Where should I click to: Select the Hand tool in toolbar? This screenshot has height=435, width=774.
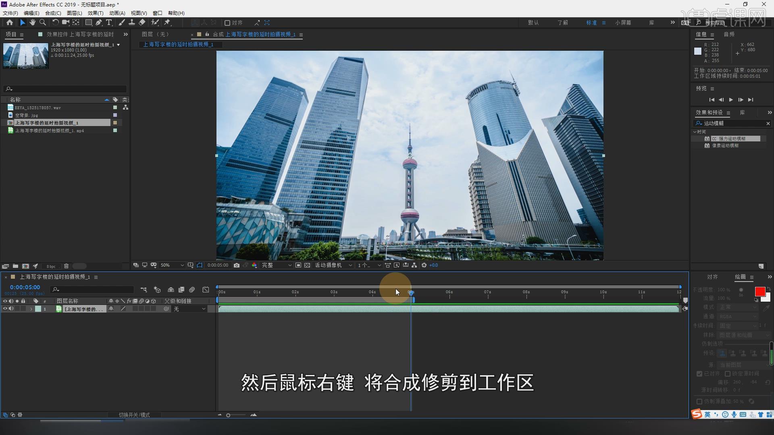tap(32, 23)
